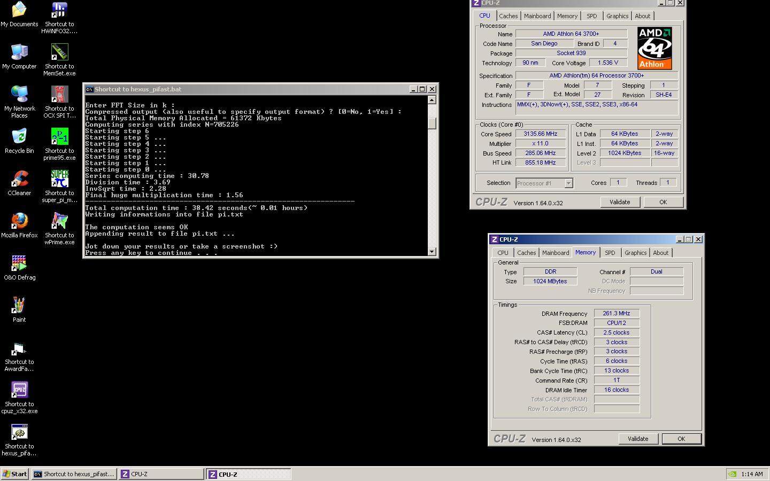770x481 pixels.
Task: Click the Code Name San Diego value
Action: [x=544, y=44]
